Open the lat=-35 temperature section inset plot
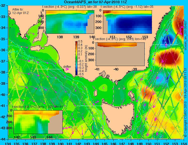Viewport: 188px width, 145px height. (127, 22)
